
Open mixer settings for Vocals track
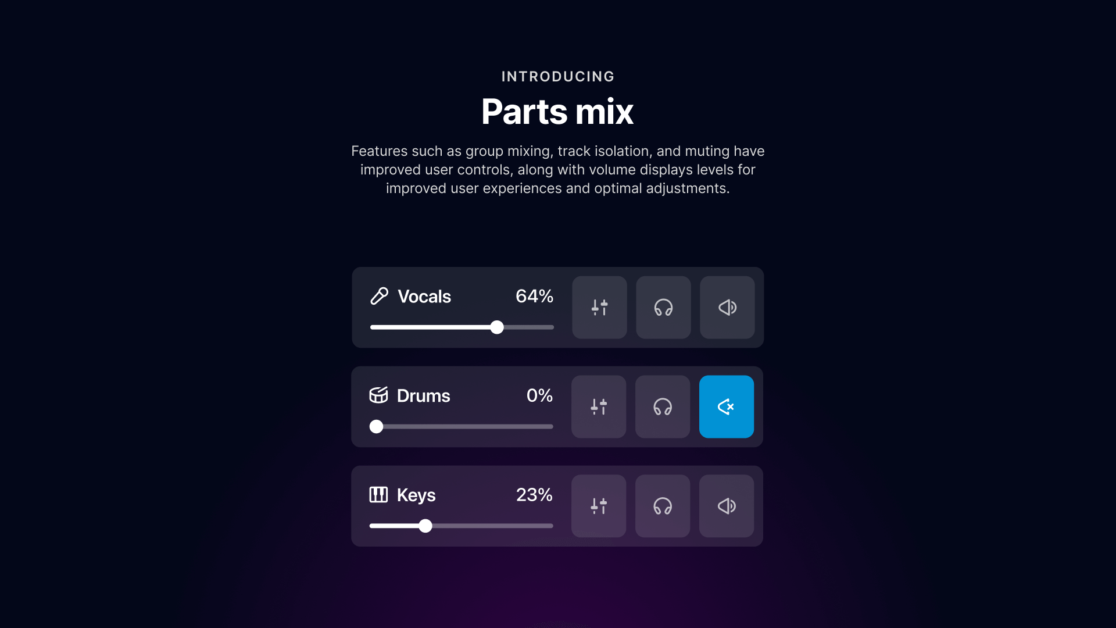pyautogui.click(x=599, y=307)
